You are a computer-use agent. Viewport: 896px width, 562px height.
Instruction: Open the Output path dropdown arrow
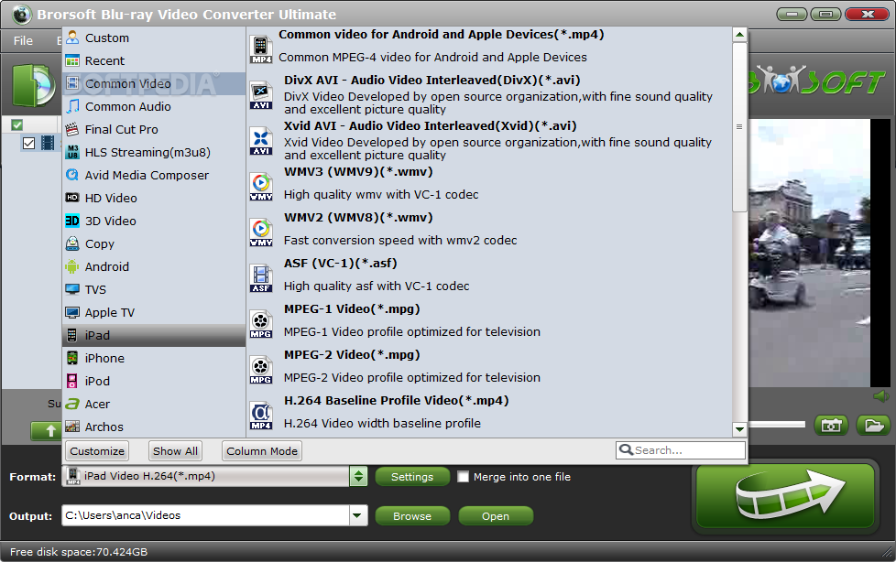[x=357, y=515]
